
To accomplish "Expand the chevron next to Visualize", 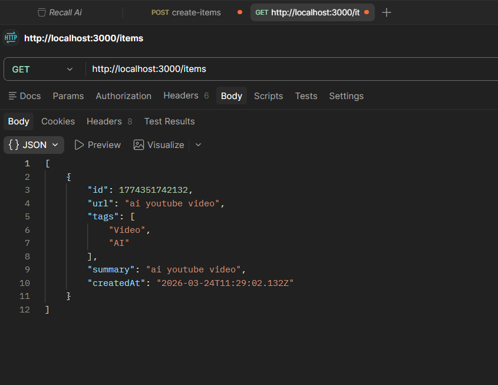I will tap(198, 145).
